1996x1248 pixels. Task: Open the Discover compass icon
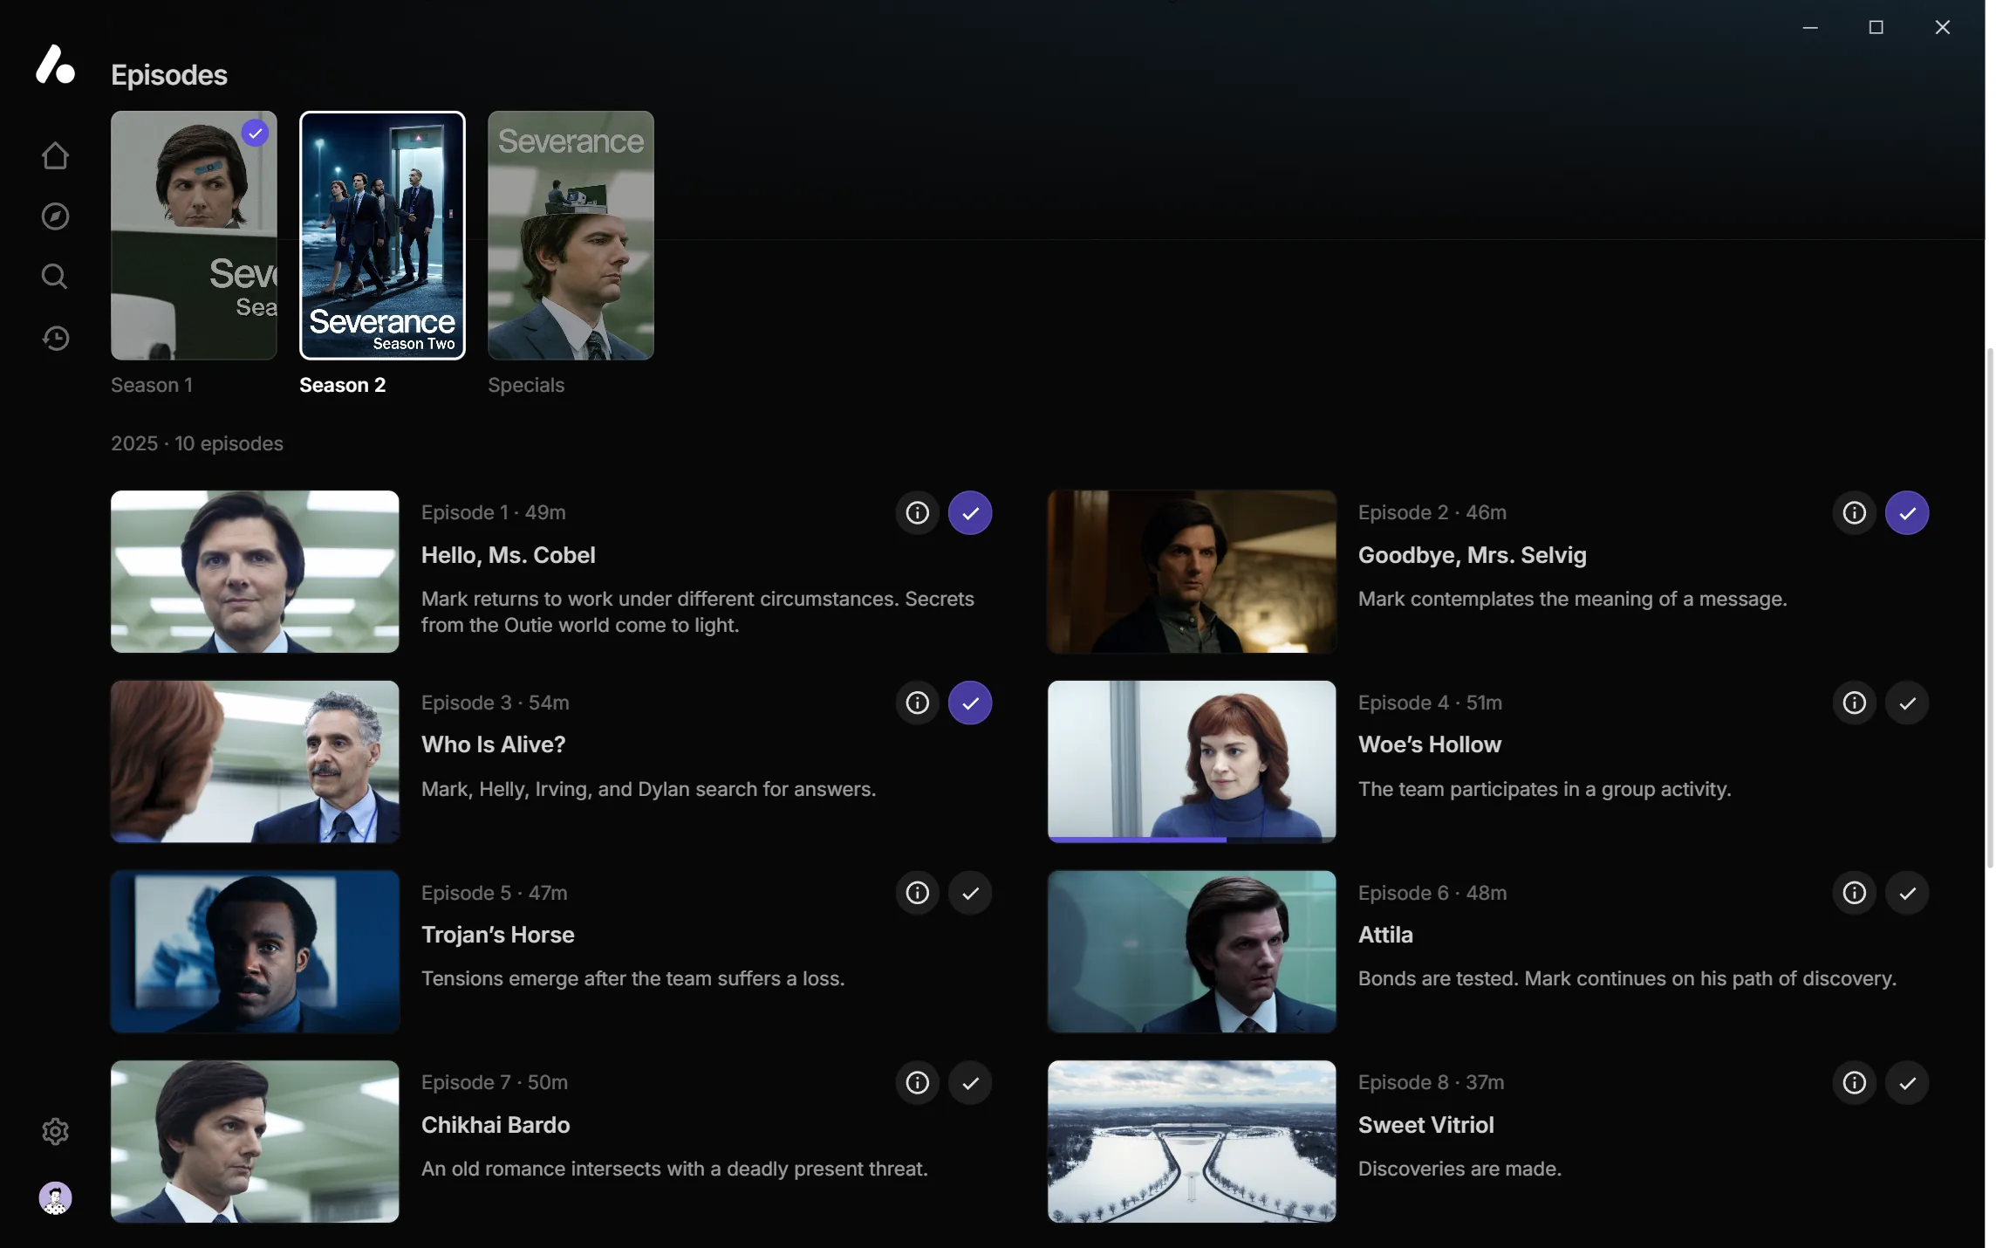[55, 216]
